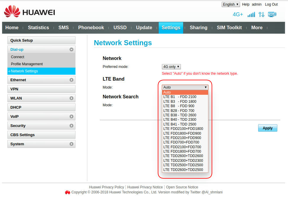This screenshot has height=199, width=288.
Task: Click the Huawei logo in the header
Action: (x=29, y=12)
